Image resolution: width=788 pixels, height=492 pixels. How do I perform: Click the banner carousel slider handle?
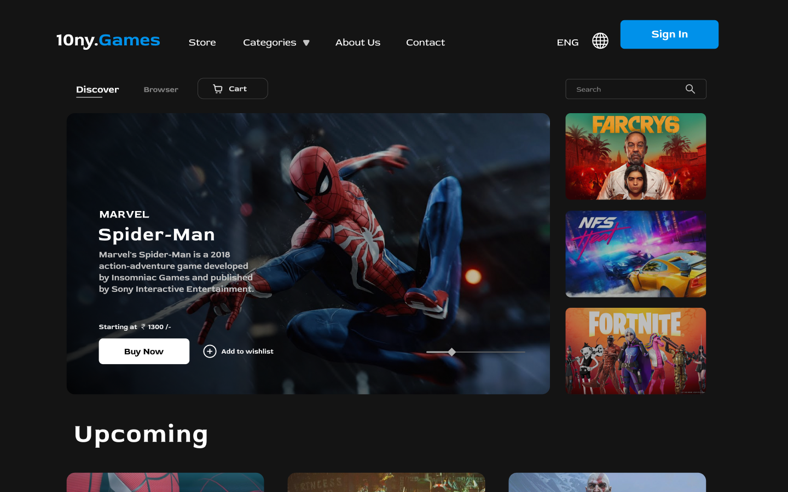(452, 352)
